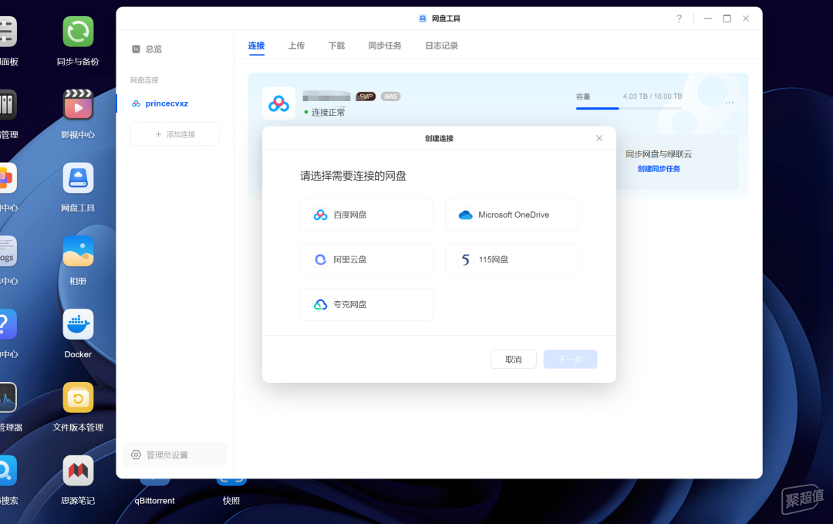Image resolution: width=833 pixels, height=524 pixels.
Task: Open the 日志记录 tab
Action: click(x=441, y=46)
